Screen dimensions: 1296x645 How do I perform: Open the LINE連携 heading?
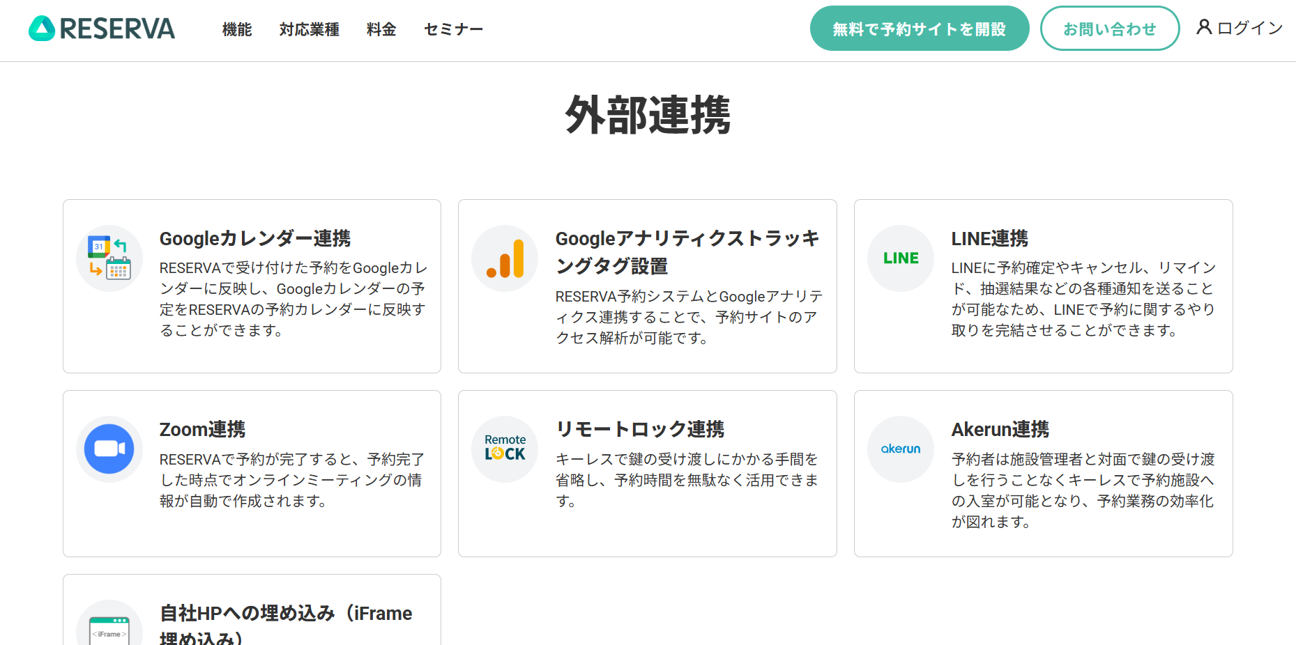990,238
